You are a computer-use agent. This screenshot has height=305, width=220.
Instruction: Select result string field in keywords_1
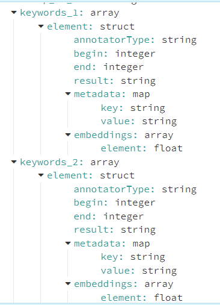pos(115,81)
